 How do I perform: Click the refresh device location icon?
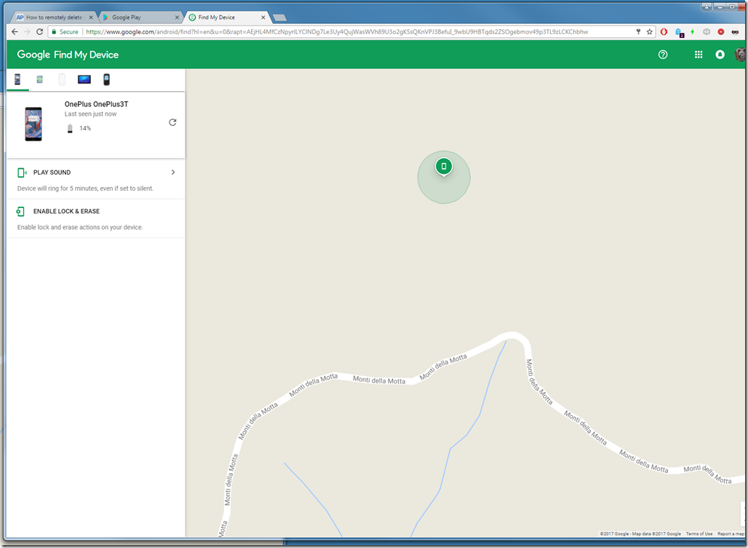coord(172,122)
